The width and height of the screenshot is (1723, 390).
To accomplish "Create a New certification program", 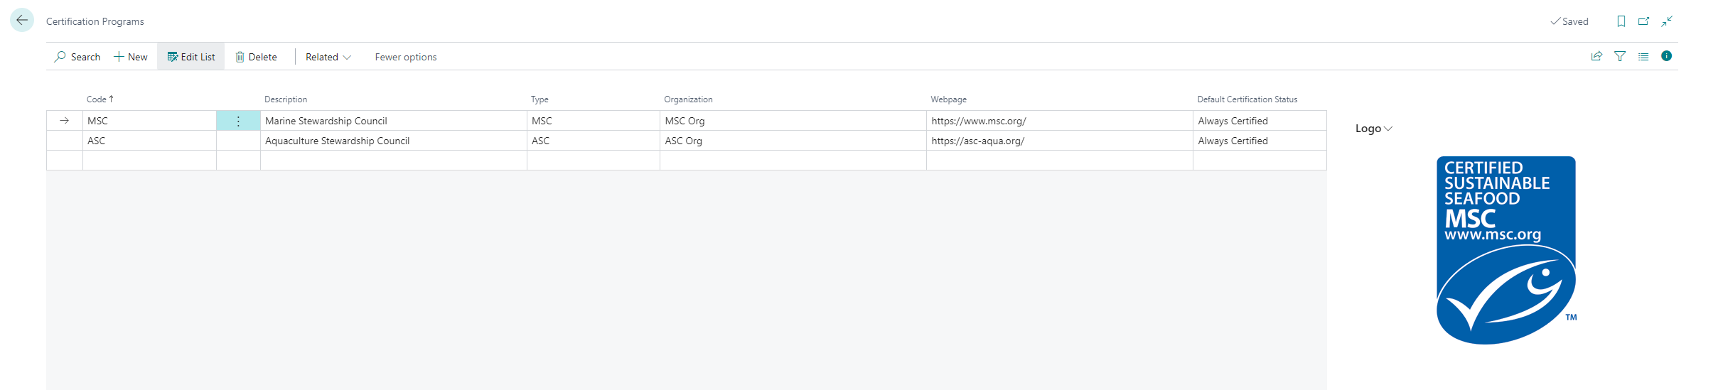I will (x=131, y=57).
